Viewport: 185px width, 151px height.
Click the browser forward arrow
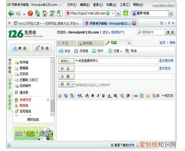point(19,13)
